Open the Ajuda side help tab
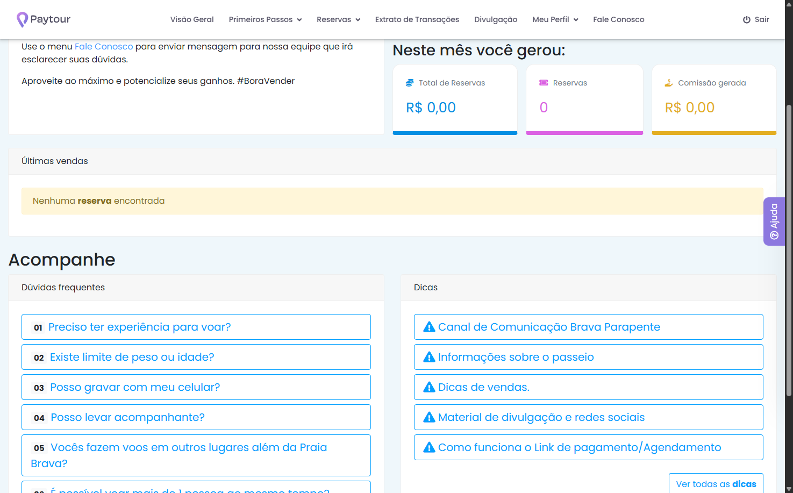This screenshot has height=493, width=793. (x=774, y=222)
